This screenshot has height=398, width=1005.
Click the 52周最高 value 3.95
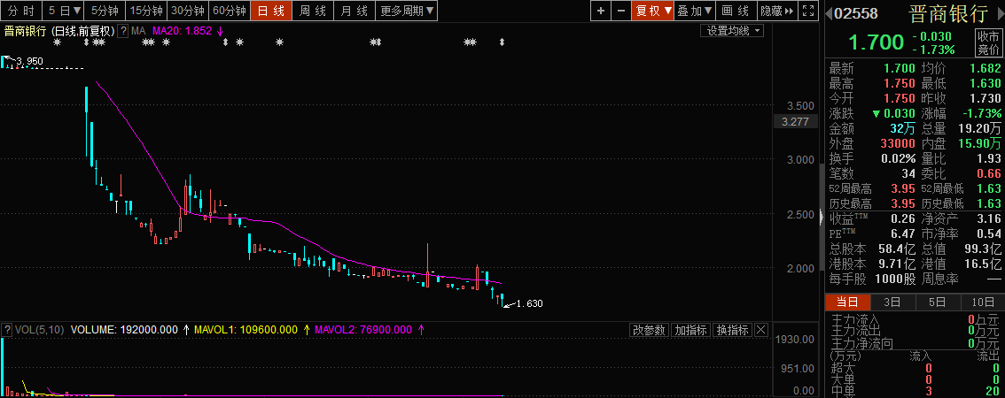tap(902, 188)
